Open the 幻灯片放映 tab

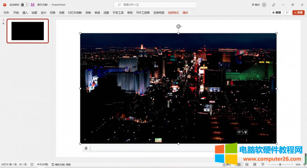(75, 13)
